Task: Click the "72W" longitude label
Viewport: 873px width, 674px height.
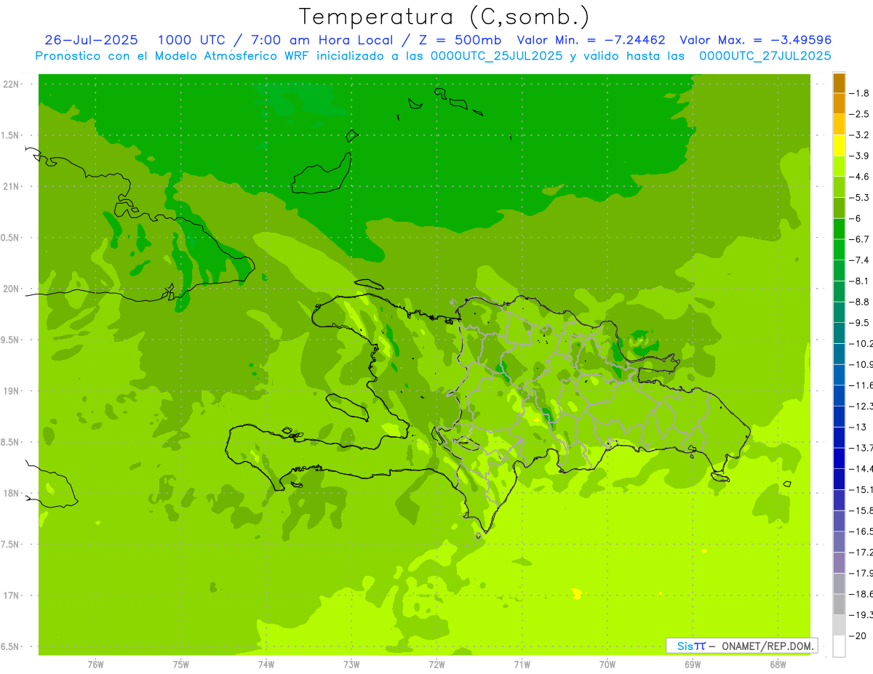Action: coord(436,665)
